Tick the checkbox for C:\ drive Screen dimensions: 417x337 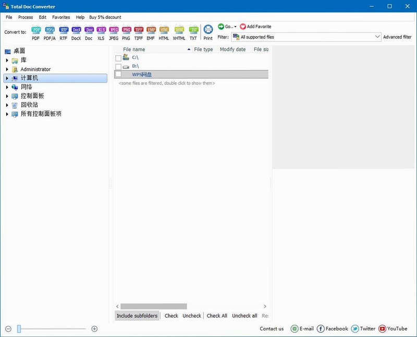point(118,58)
